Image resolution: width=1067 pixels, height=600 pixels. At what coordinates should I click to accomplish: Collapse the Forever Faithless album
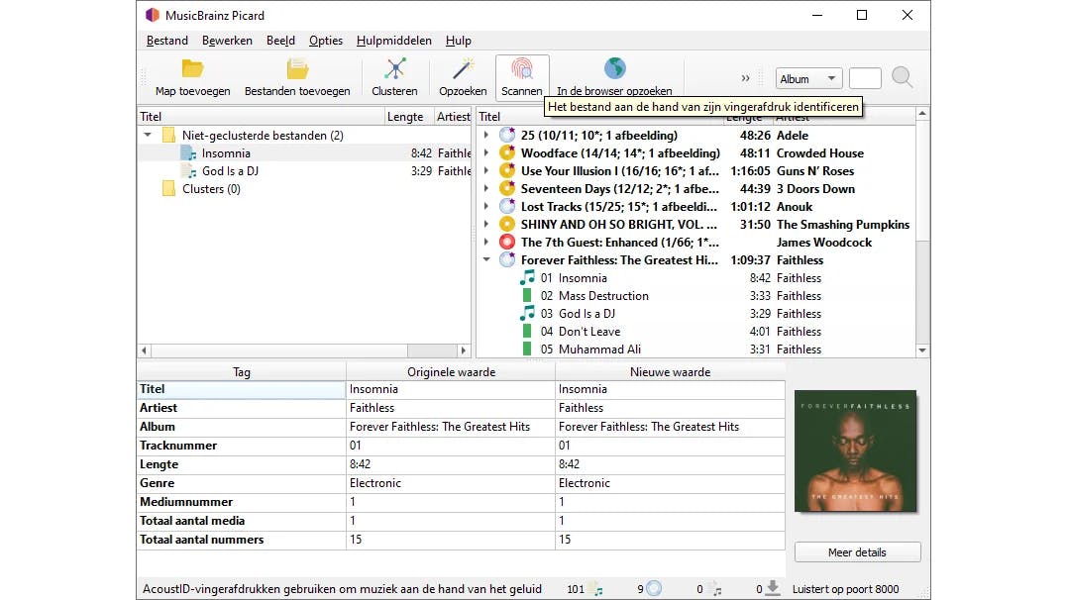(486, 260)
